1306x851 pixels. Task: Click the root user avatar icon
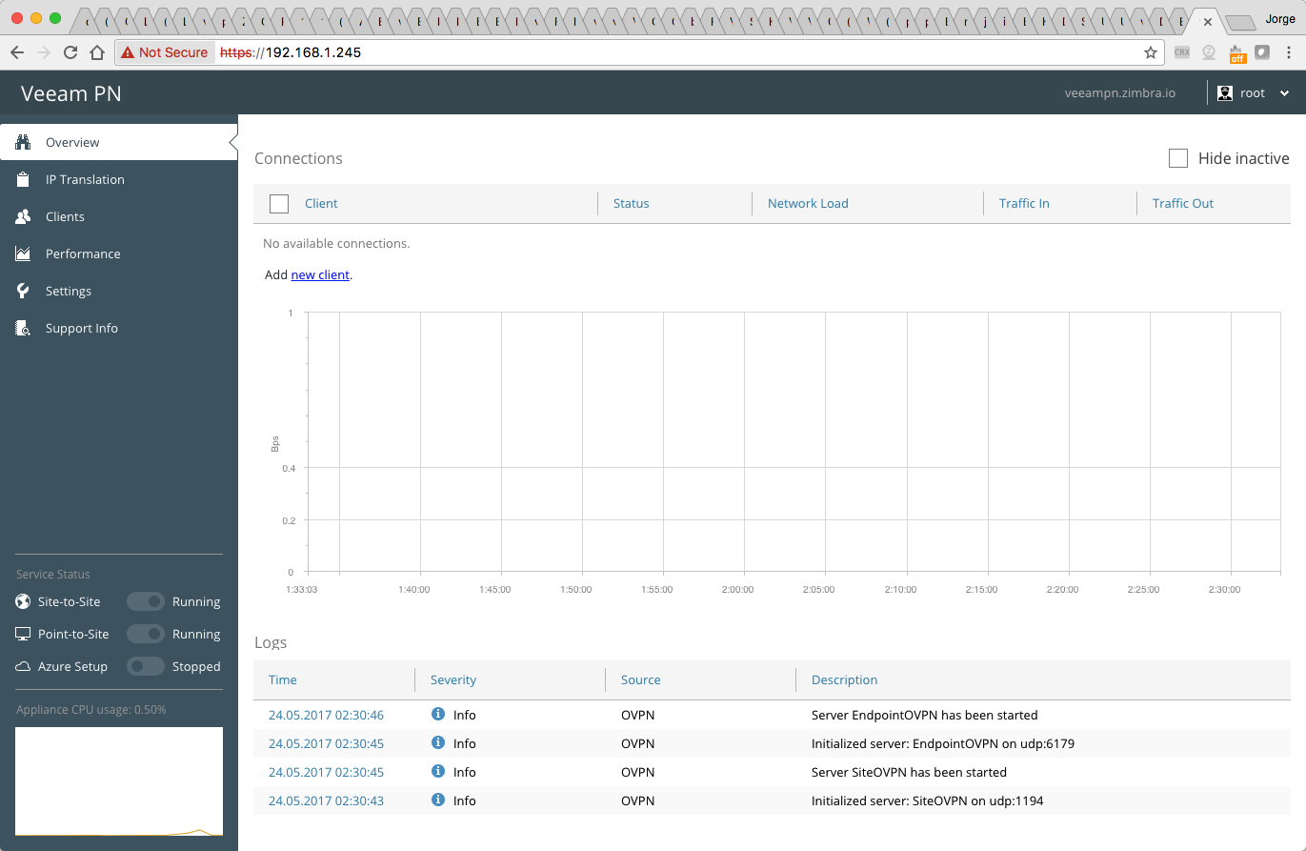[1225, 92]
